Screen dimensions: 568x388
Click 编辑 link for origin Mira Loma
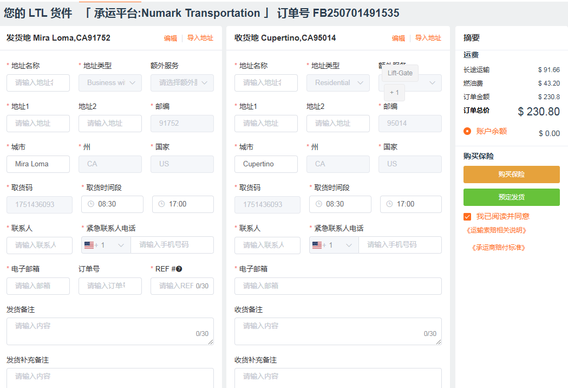[171, 38]
